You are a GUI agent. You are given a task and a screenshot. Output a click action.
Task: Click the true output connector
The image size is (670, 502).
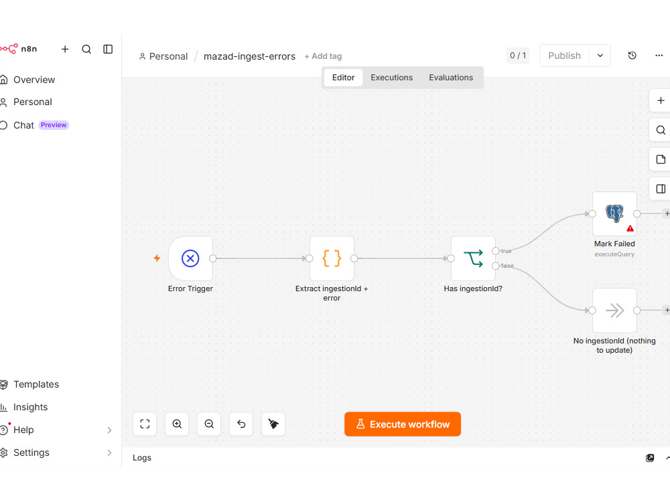(495, 251)
